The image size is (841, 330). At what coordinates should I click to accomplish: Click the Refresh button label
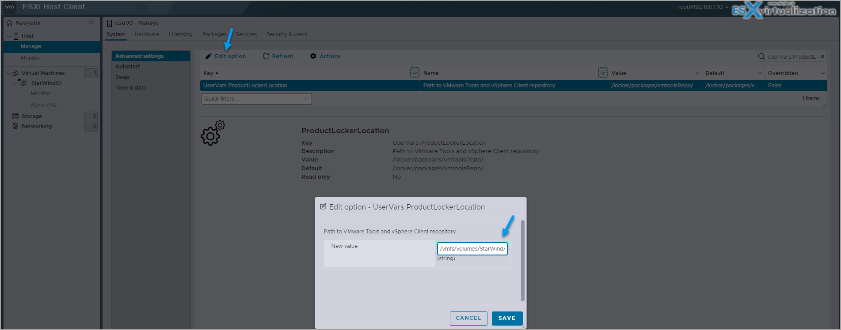pyautogui.click(x=283, y=56)
